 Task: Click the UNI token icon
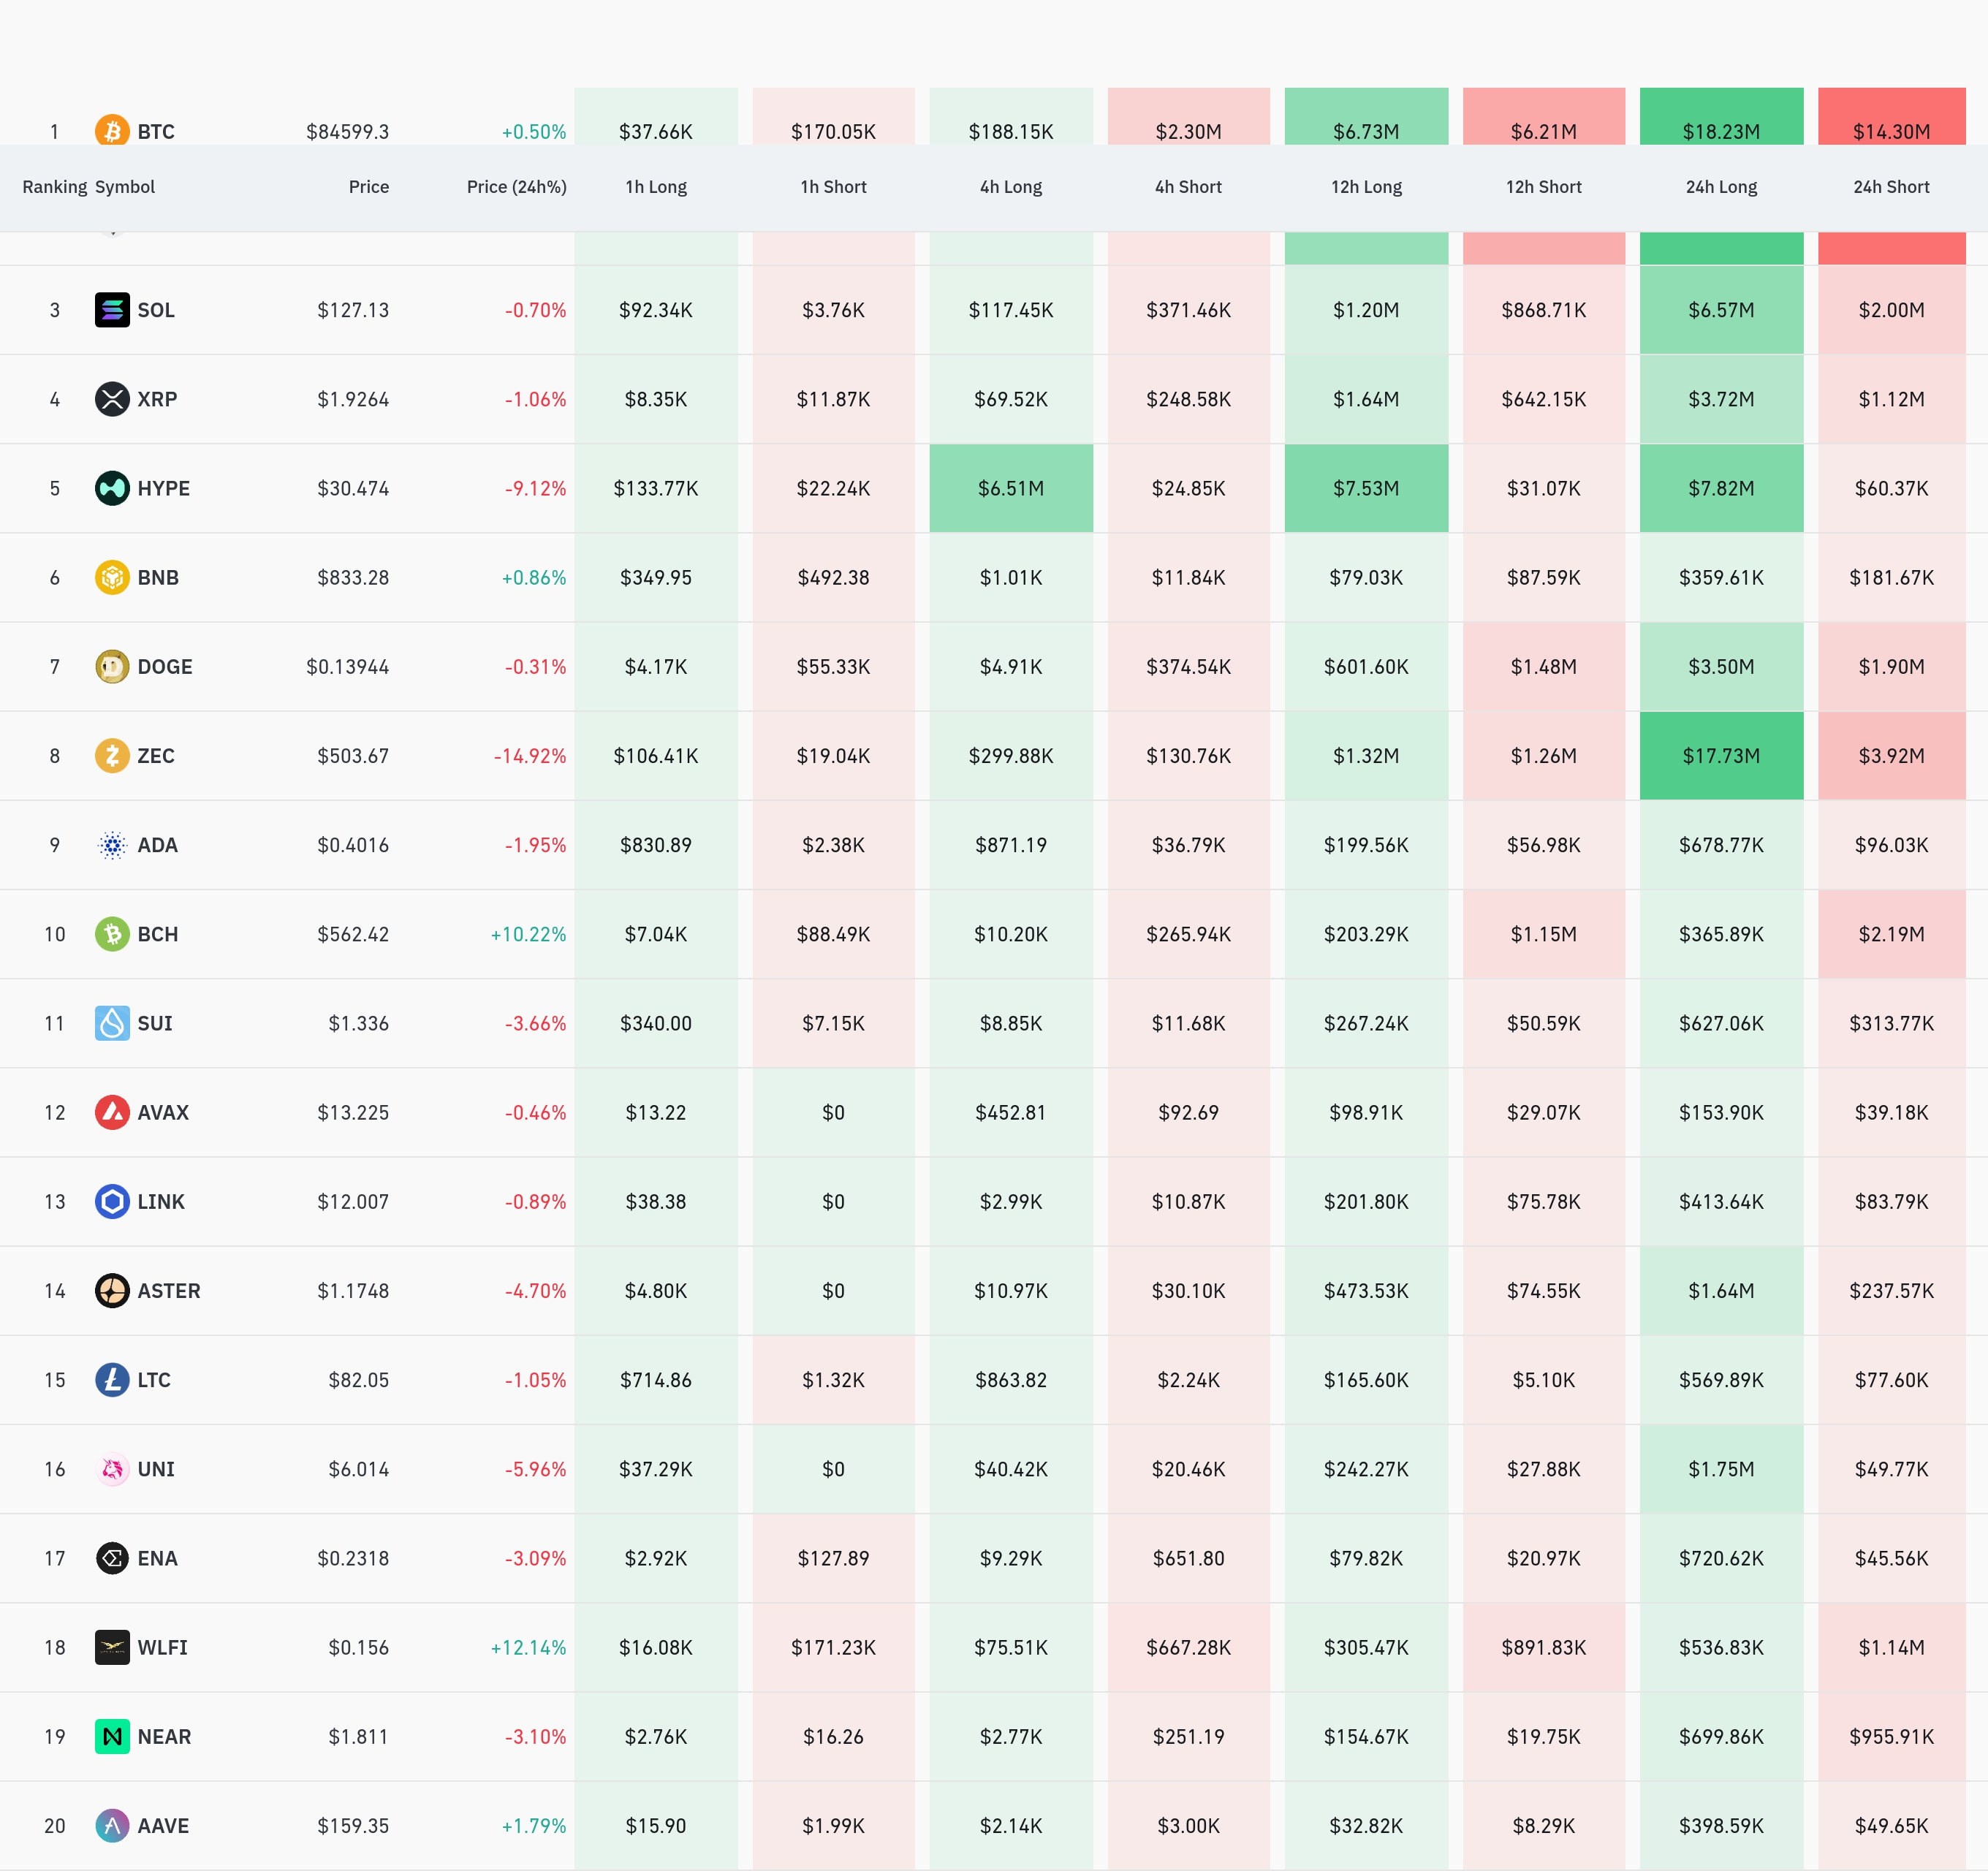tap(112, 1469)
